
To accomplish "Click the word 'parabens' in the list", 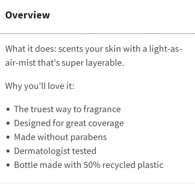I will point(89,138).
